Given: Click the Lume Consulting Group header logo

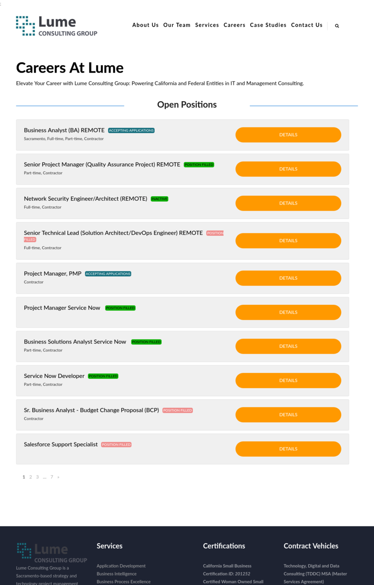Looking at the screenshot, I should (x=56, y=26).
